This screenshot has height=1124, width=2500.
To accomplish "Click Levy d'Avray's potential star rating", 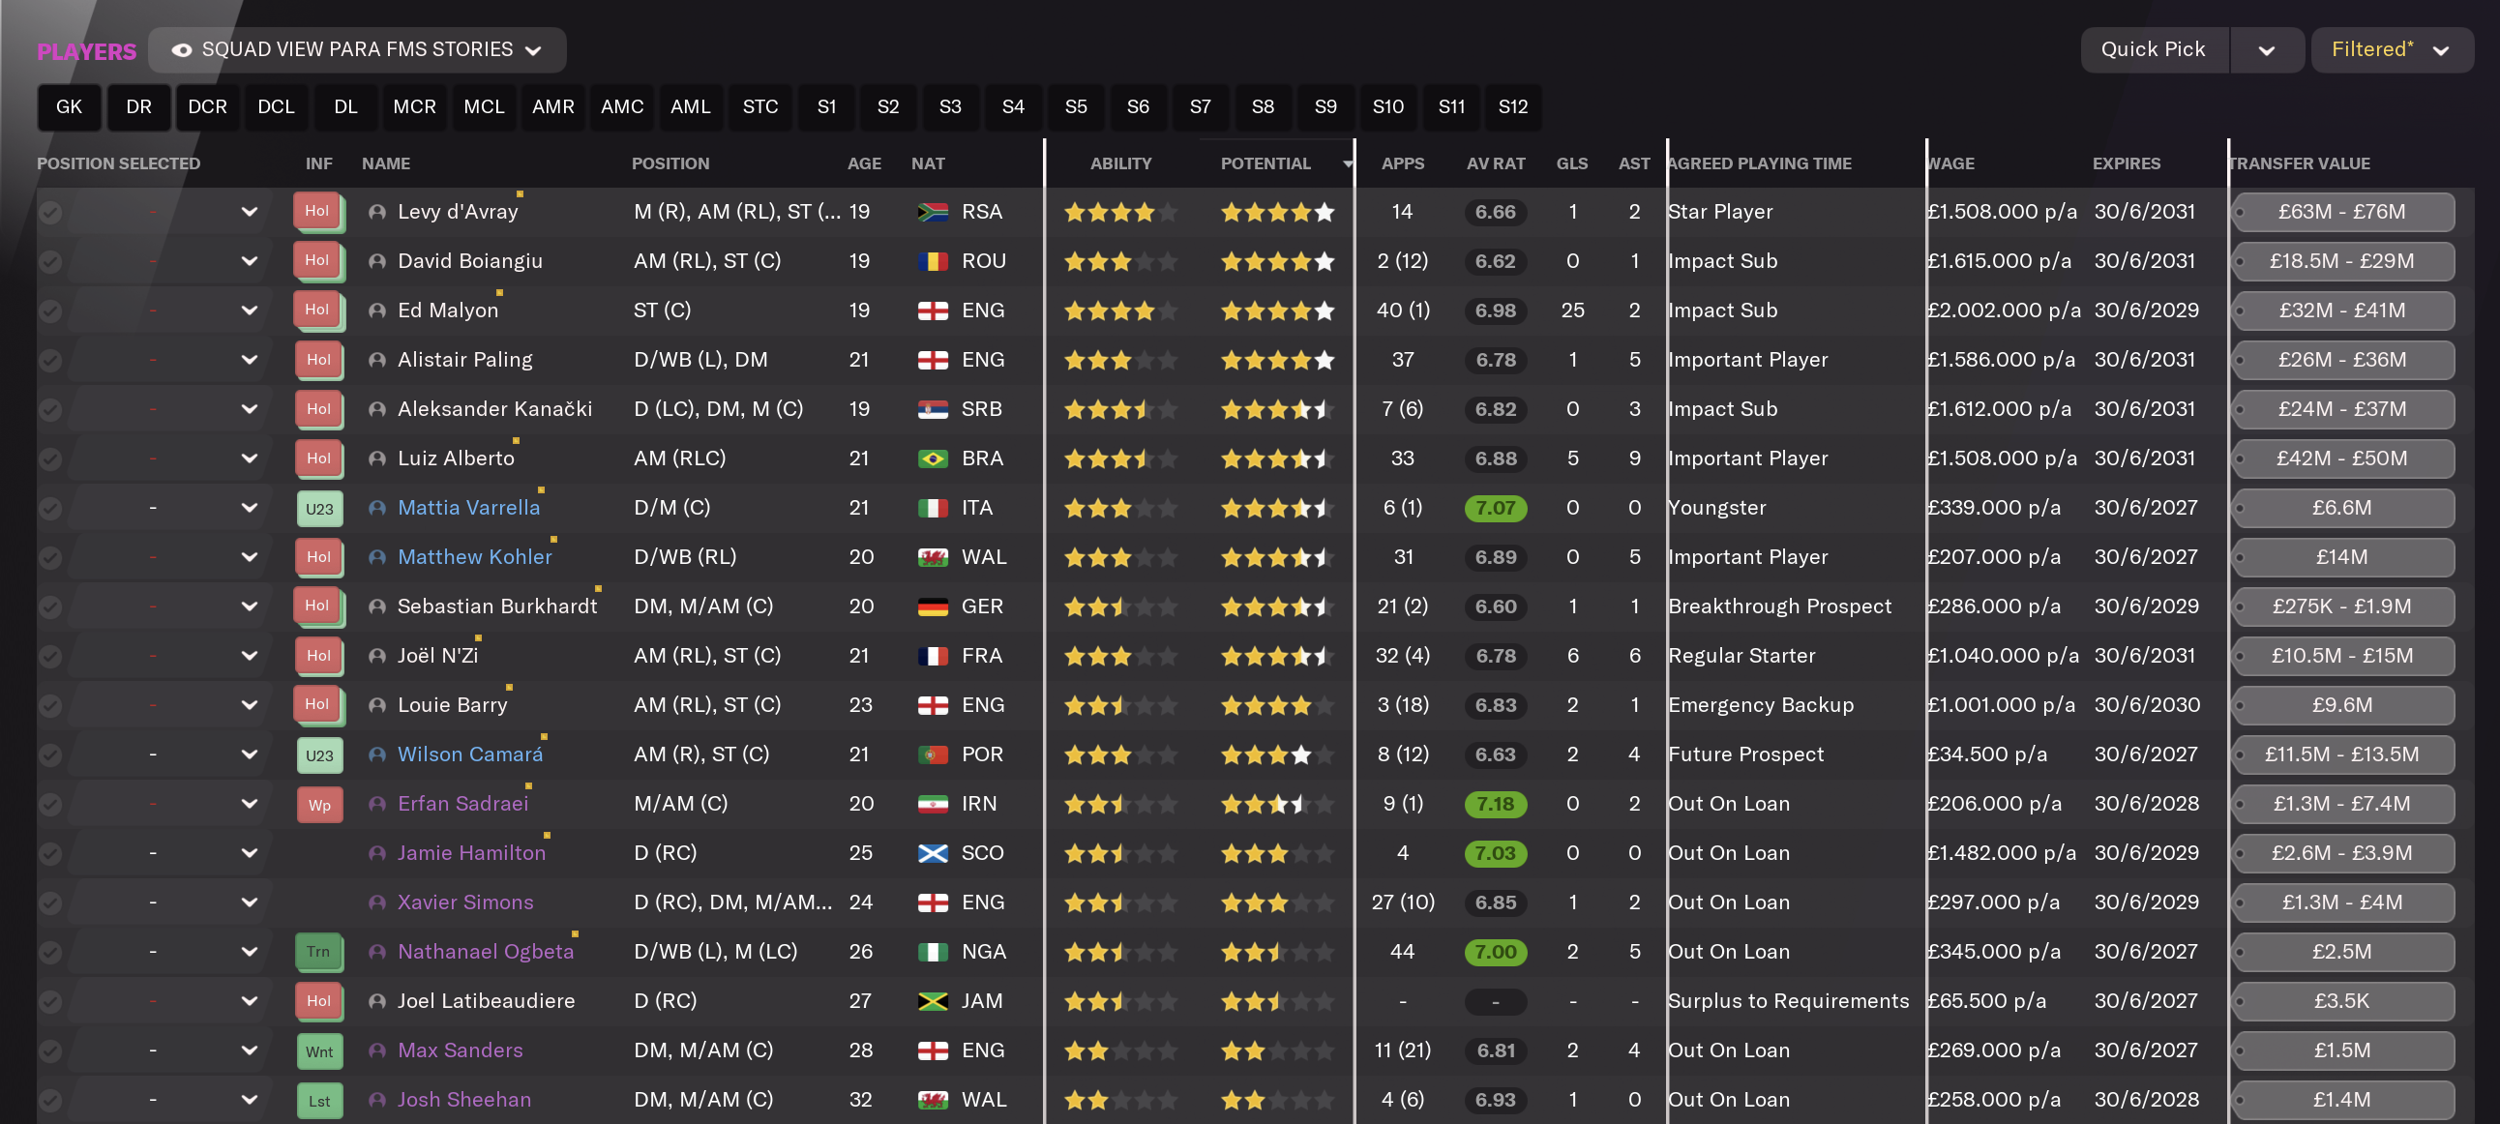I will tap(1277, 212).
